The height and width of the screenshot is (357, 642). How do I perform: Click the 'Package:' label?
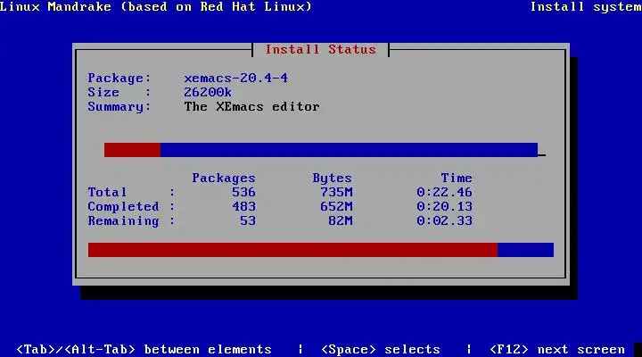[x=119, y=79]
